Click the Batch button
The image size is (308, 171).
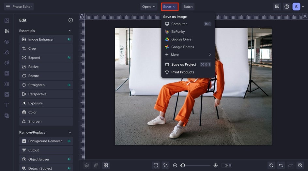tap(188, 7)
